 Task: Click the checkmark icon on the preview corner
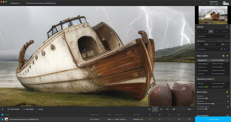click(2, 103)
